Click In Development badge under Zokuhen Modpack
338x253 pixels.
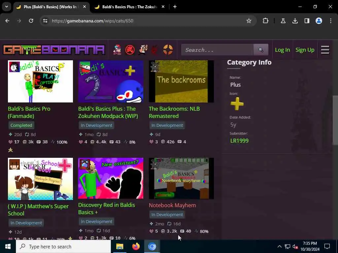pyautogui.click(x=96, y=125)
